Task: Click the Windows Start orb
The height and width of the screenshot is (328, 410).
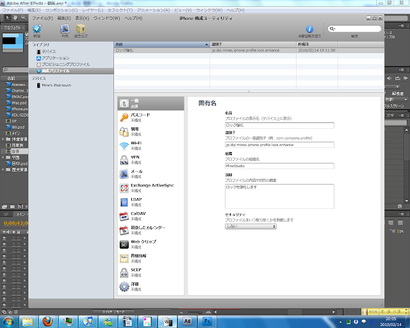Action: 8,321
